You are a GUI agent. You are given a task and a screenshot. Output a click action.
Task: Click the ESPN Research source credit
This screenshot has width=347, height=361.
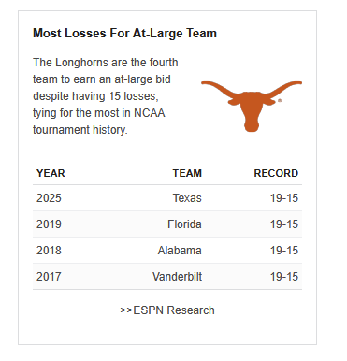[x=167, y=310]
